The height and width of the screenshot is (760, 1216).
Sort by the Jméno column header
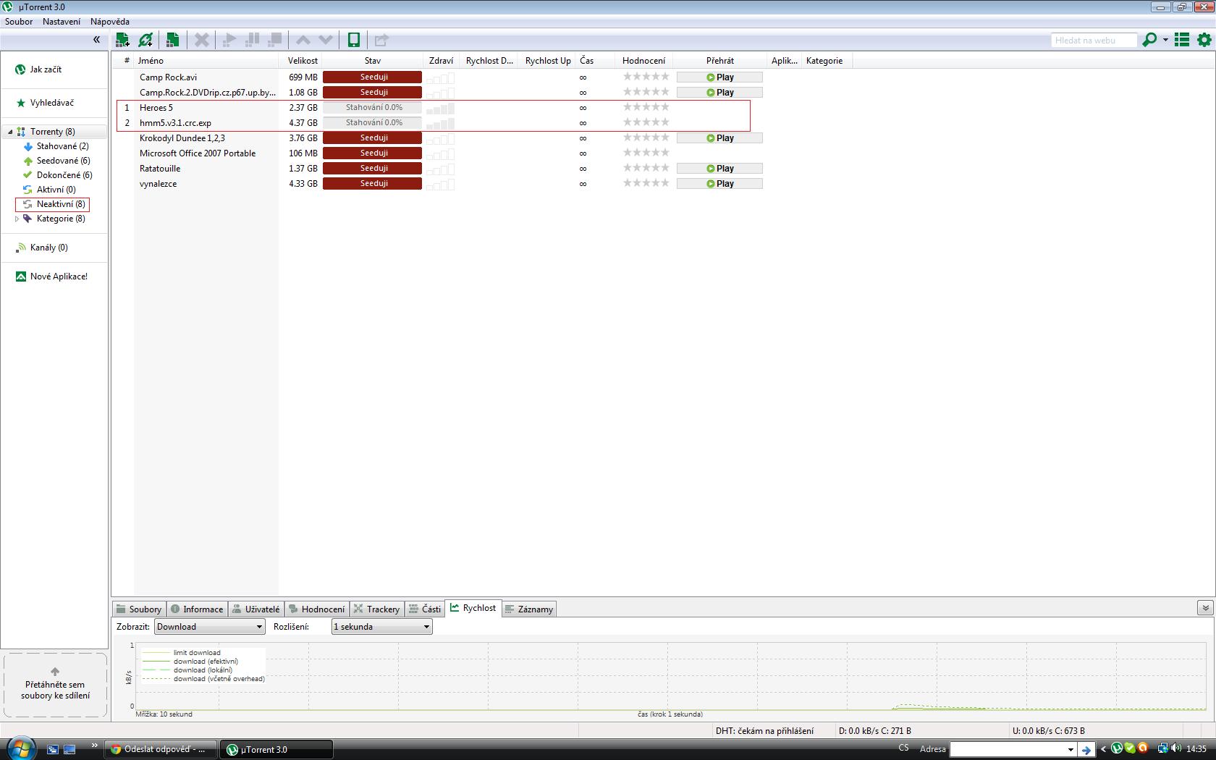(x=206, y=61)
